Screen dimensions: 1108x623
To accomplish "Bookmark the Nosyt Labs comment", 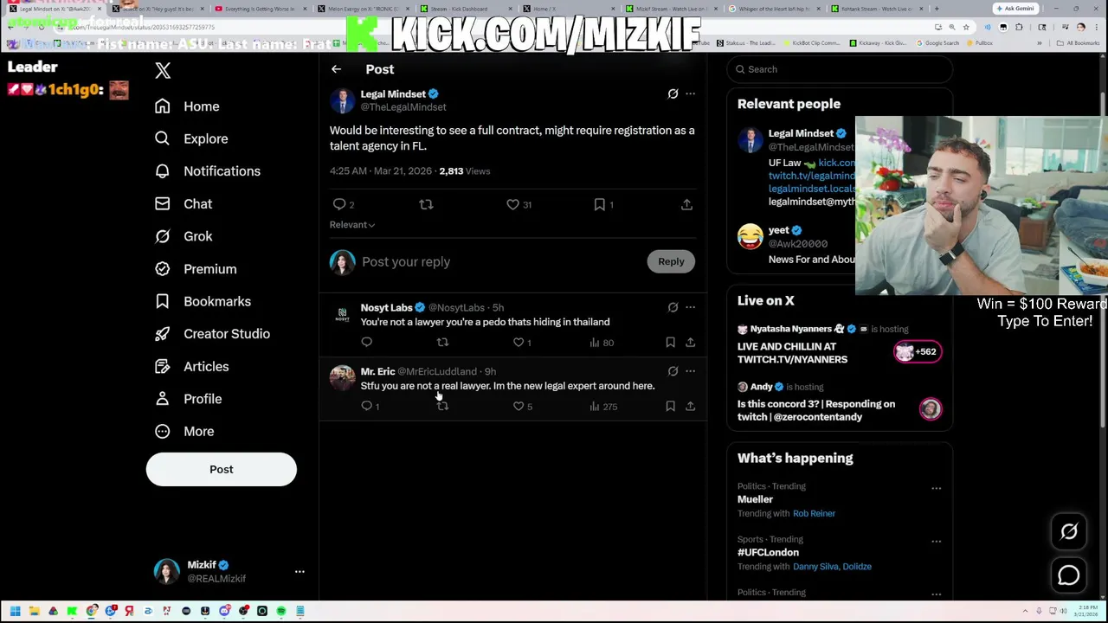I will coord(670,343).
